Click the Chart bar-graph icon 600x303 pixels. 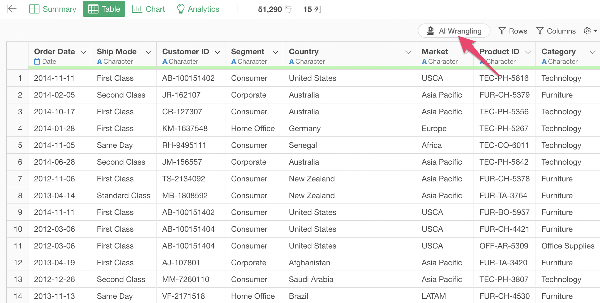137,9
